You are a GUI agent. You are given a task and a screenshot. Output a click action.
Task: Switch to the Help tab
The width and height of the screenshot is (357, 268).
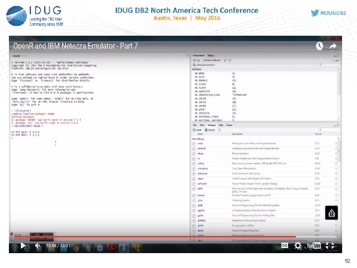point(221,125)
